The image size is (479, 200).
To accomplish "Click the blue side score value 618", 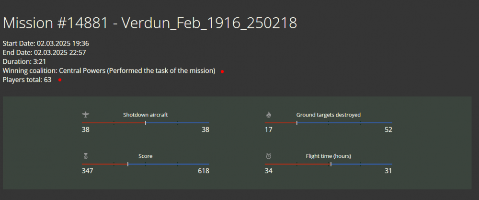I will tap(203, 171).
